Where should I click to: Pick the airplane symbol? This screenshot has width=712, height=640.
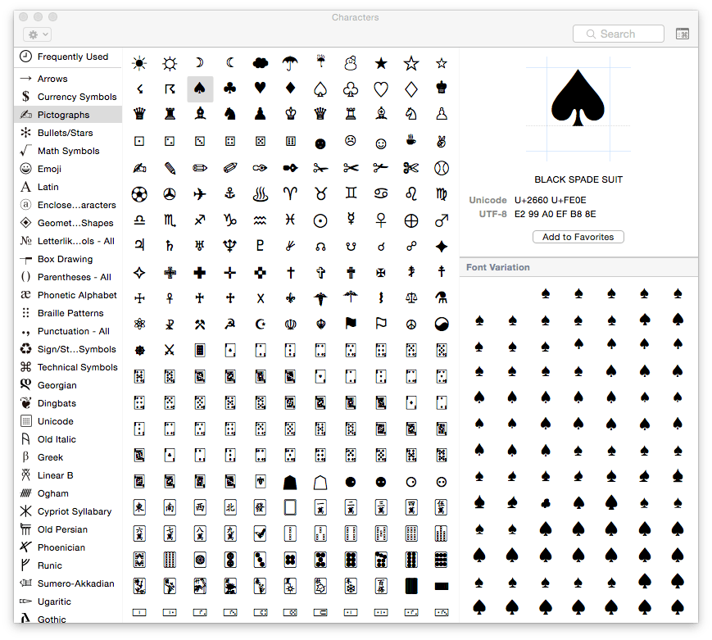[200, 194]
